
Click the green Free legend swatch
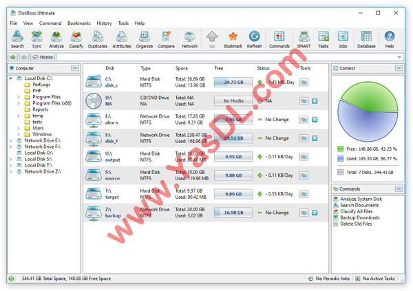point(340,149)
